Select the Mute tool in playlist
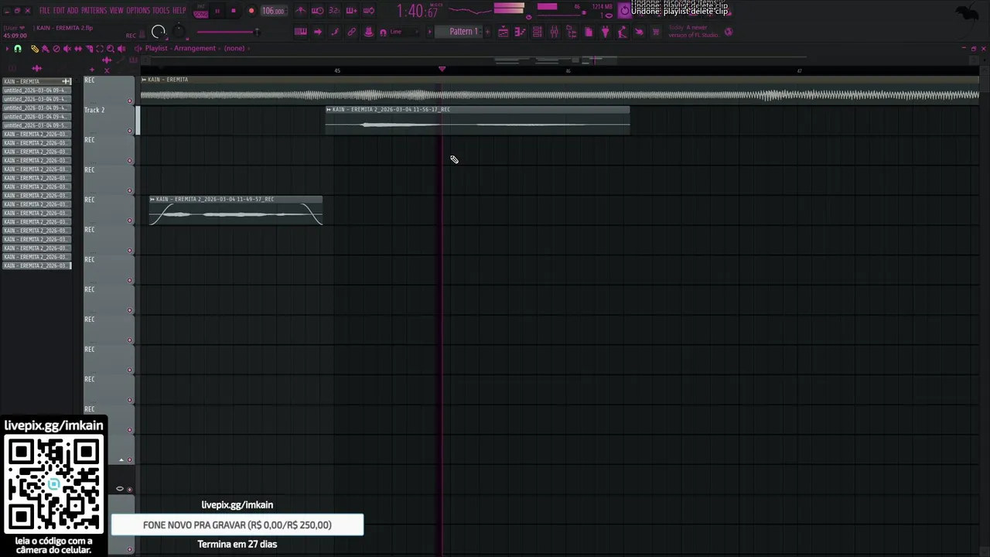990x557 pixels. [x=67, y=49]
